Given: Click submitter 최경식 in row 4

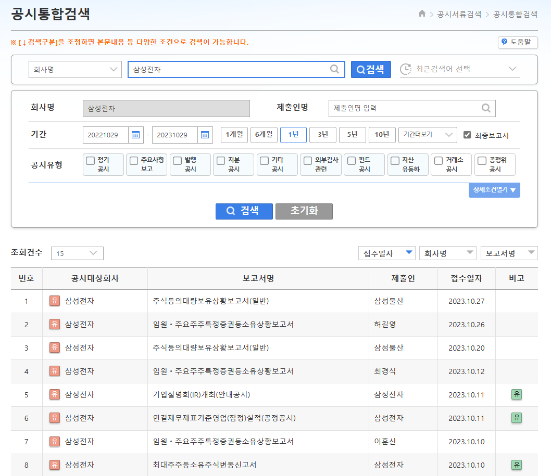Looking at the screenshot, I should [385, 371].
